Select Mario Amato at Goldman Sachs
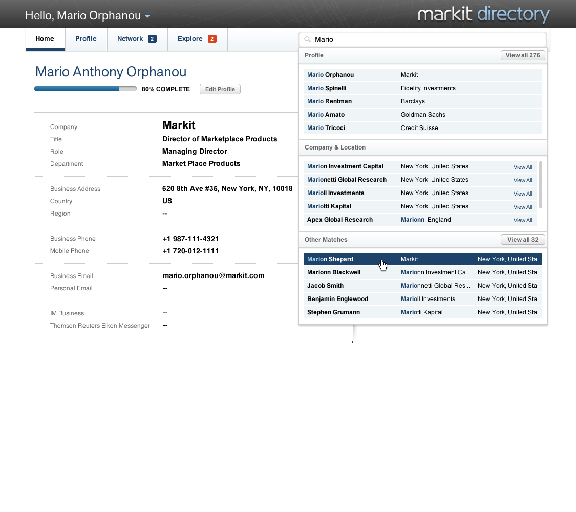This screenshot has height=512, width=576. pyautogui.click(x=423, y=115)
